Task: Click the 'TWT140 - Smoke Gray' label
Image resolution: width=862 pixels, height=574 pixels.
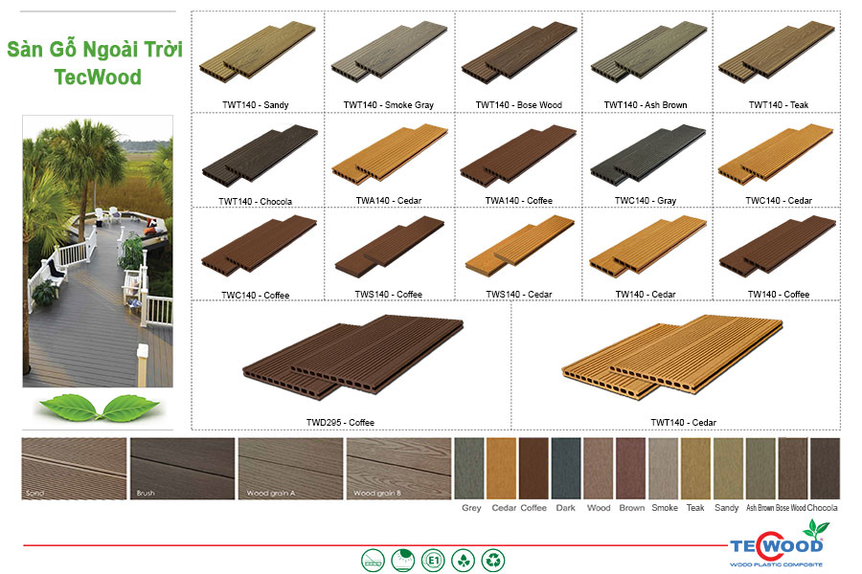Action: pyautogui.click(x=389, y=104)
